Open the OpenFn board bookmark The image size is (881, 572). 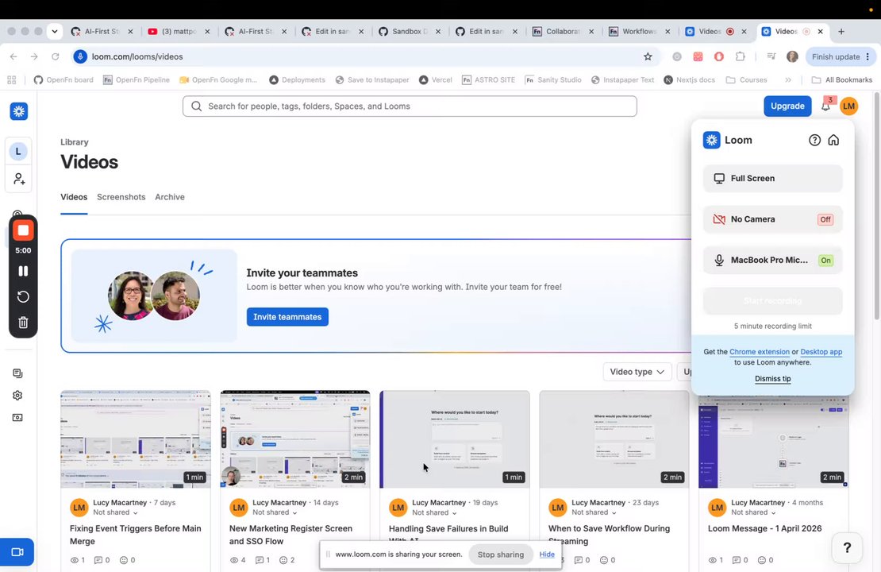63,80
